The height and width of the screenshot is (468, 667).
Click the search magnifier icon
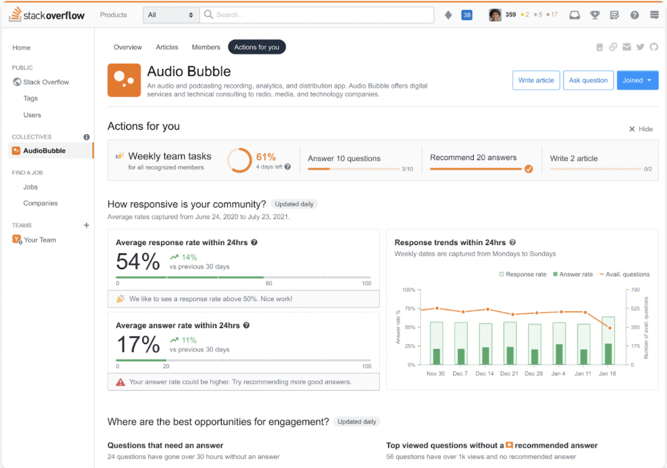(x=208, y=14)
